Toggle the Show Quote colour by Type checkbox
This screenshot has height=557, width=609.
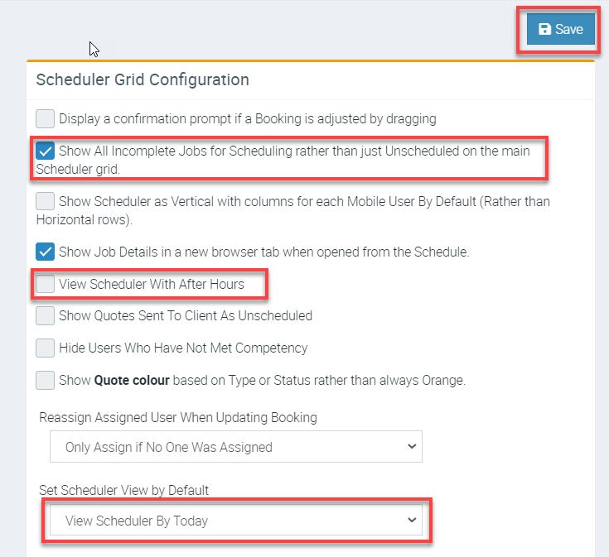pyautogui.click(x=46, y=380)
